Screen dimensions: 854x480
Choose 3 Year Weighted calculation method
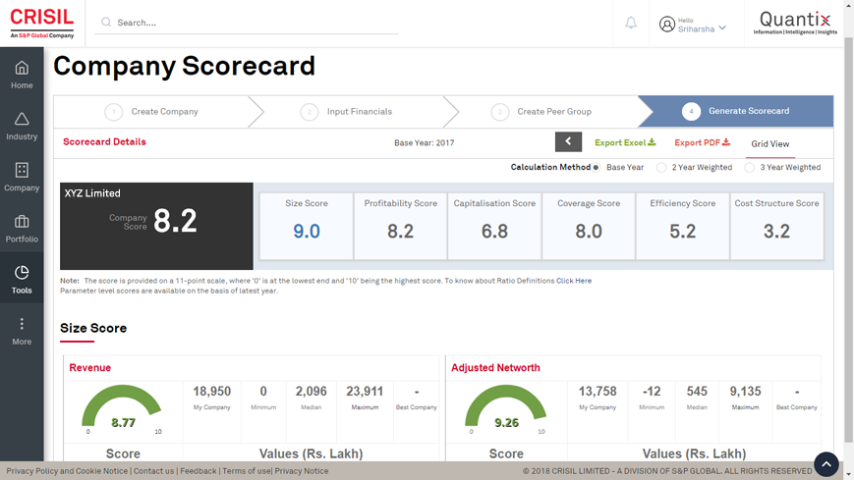(x=750, y=168)
